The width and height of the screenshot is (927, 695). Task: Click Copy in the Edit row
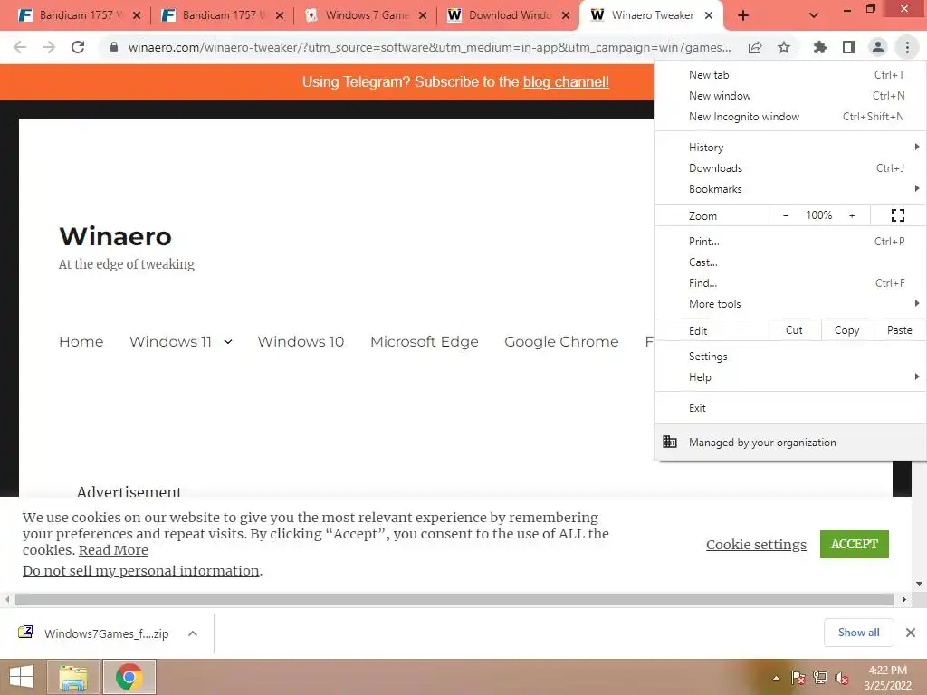(x=846, y=330)
